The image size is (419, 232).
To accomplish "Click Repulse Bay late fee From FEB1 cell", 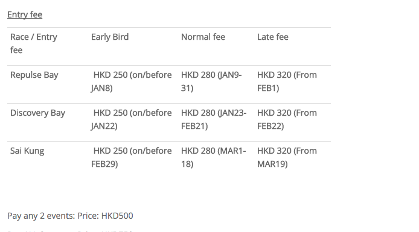I will click(x=287, y=81).
